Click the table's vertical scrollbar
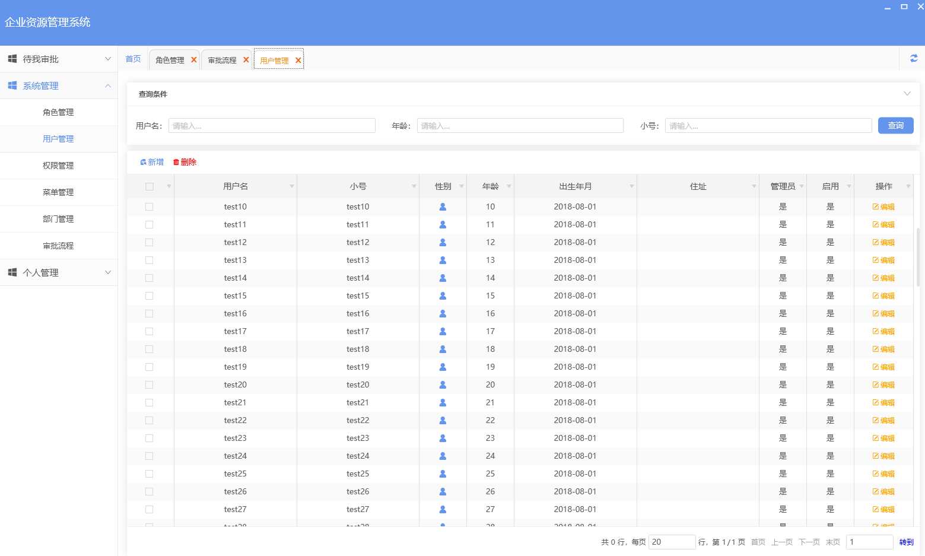Viewport: 925px width, 556px height. 917,257
